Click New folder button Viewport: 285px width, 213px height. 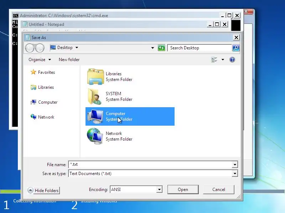tap(69, 60)
